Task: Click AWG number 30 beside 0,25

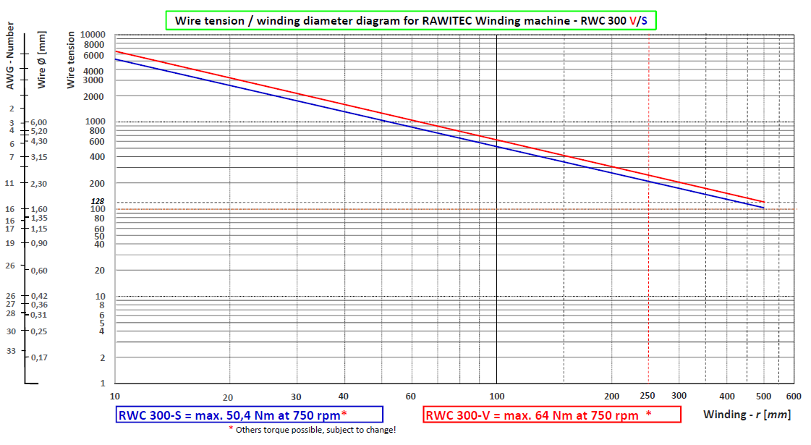Action: 11,331
